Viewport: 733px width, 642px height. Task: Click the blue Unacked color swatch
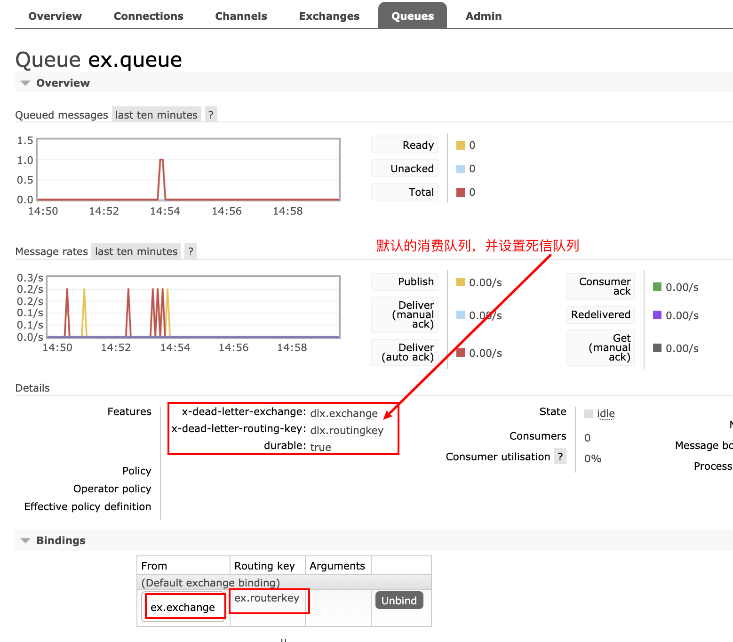pos(461,169)
